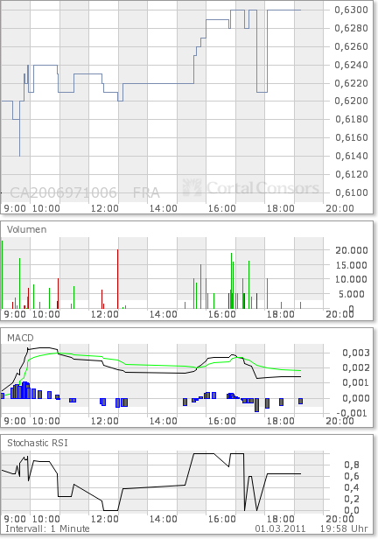Click the 0,6140 price axis value
This screenshot has height=539, width=378.
[351, 156]
